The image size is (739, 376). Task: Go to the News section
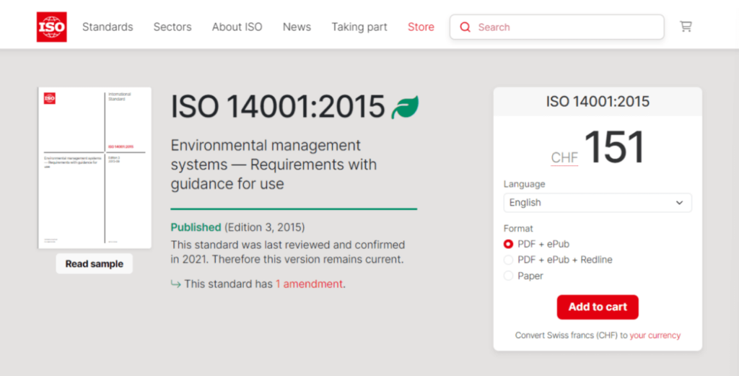point(297,27)
